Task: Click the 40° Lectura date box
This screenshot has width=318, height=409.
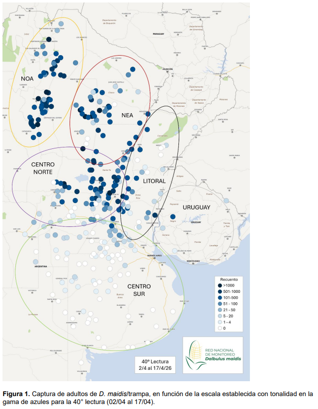Action: tap(155, 365)
